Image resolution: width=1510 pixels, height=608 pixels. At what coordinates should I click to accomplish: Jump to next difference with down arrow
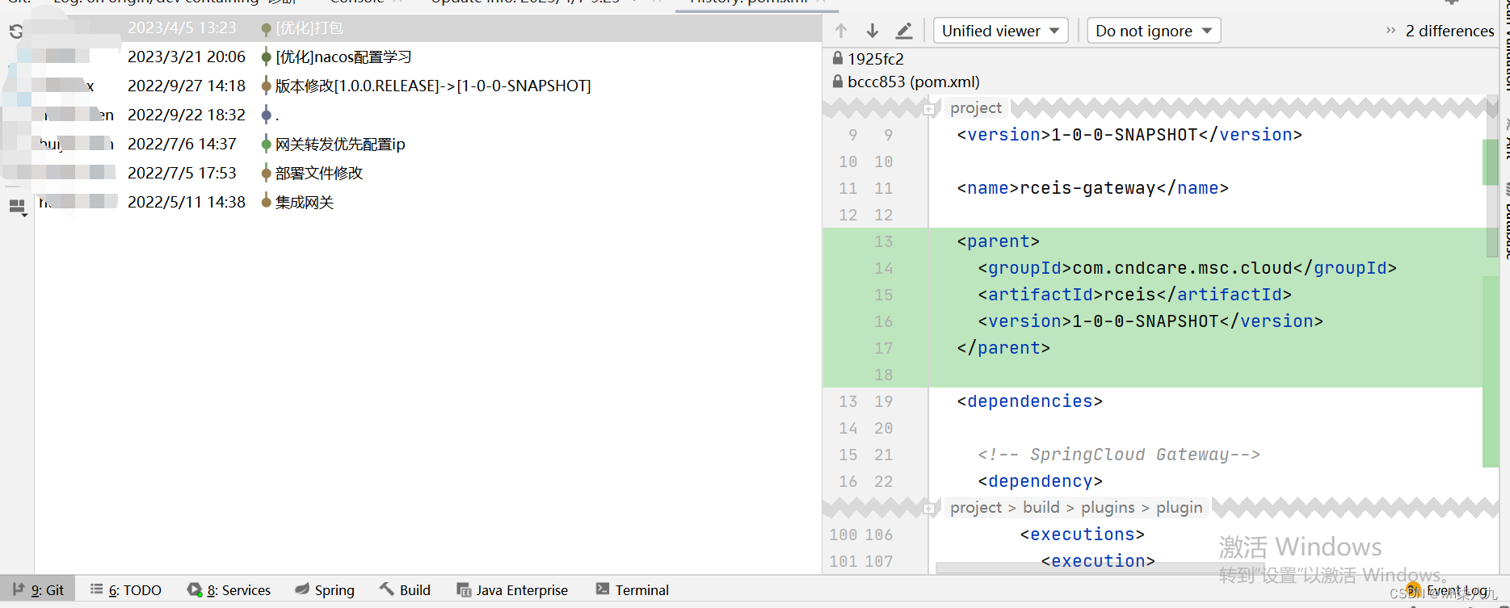click(873, 31)
